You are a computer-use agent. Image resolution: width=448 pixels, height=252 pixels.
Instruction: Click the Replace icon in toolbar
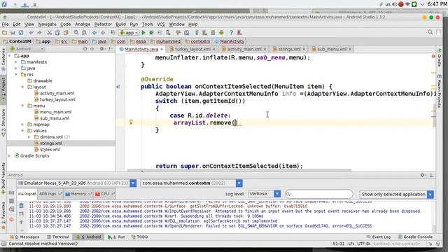84,33
